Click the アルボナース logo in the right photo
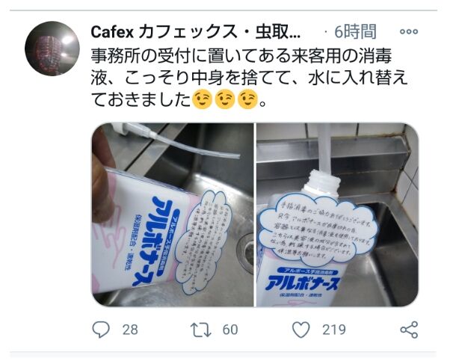 303,283
